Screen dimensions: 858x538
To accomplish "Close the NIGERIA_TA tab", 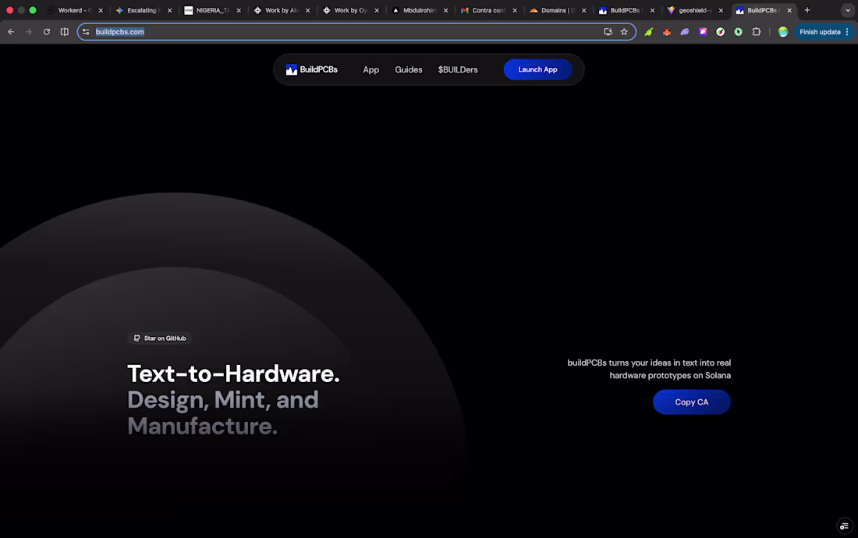I will 239,10.
